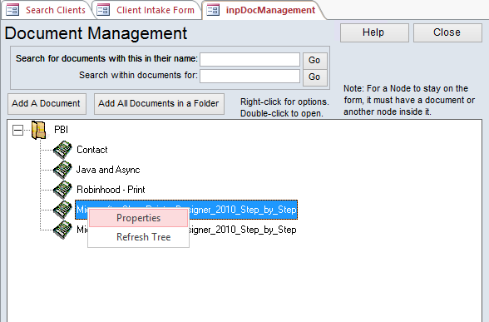
Task: Click Add All Documents in a Folder
Action: [x=159, y=103]
